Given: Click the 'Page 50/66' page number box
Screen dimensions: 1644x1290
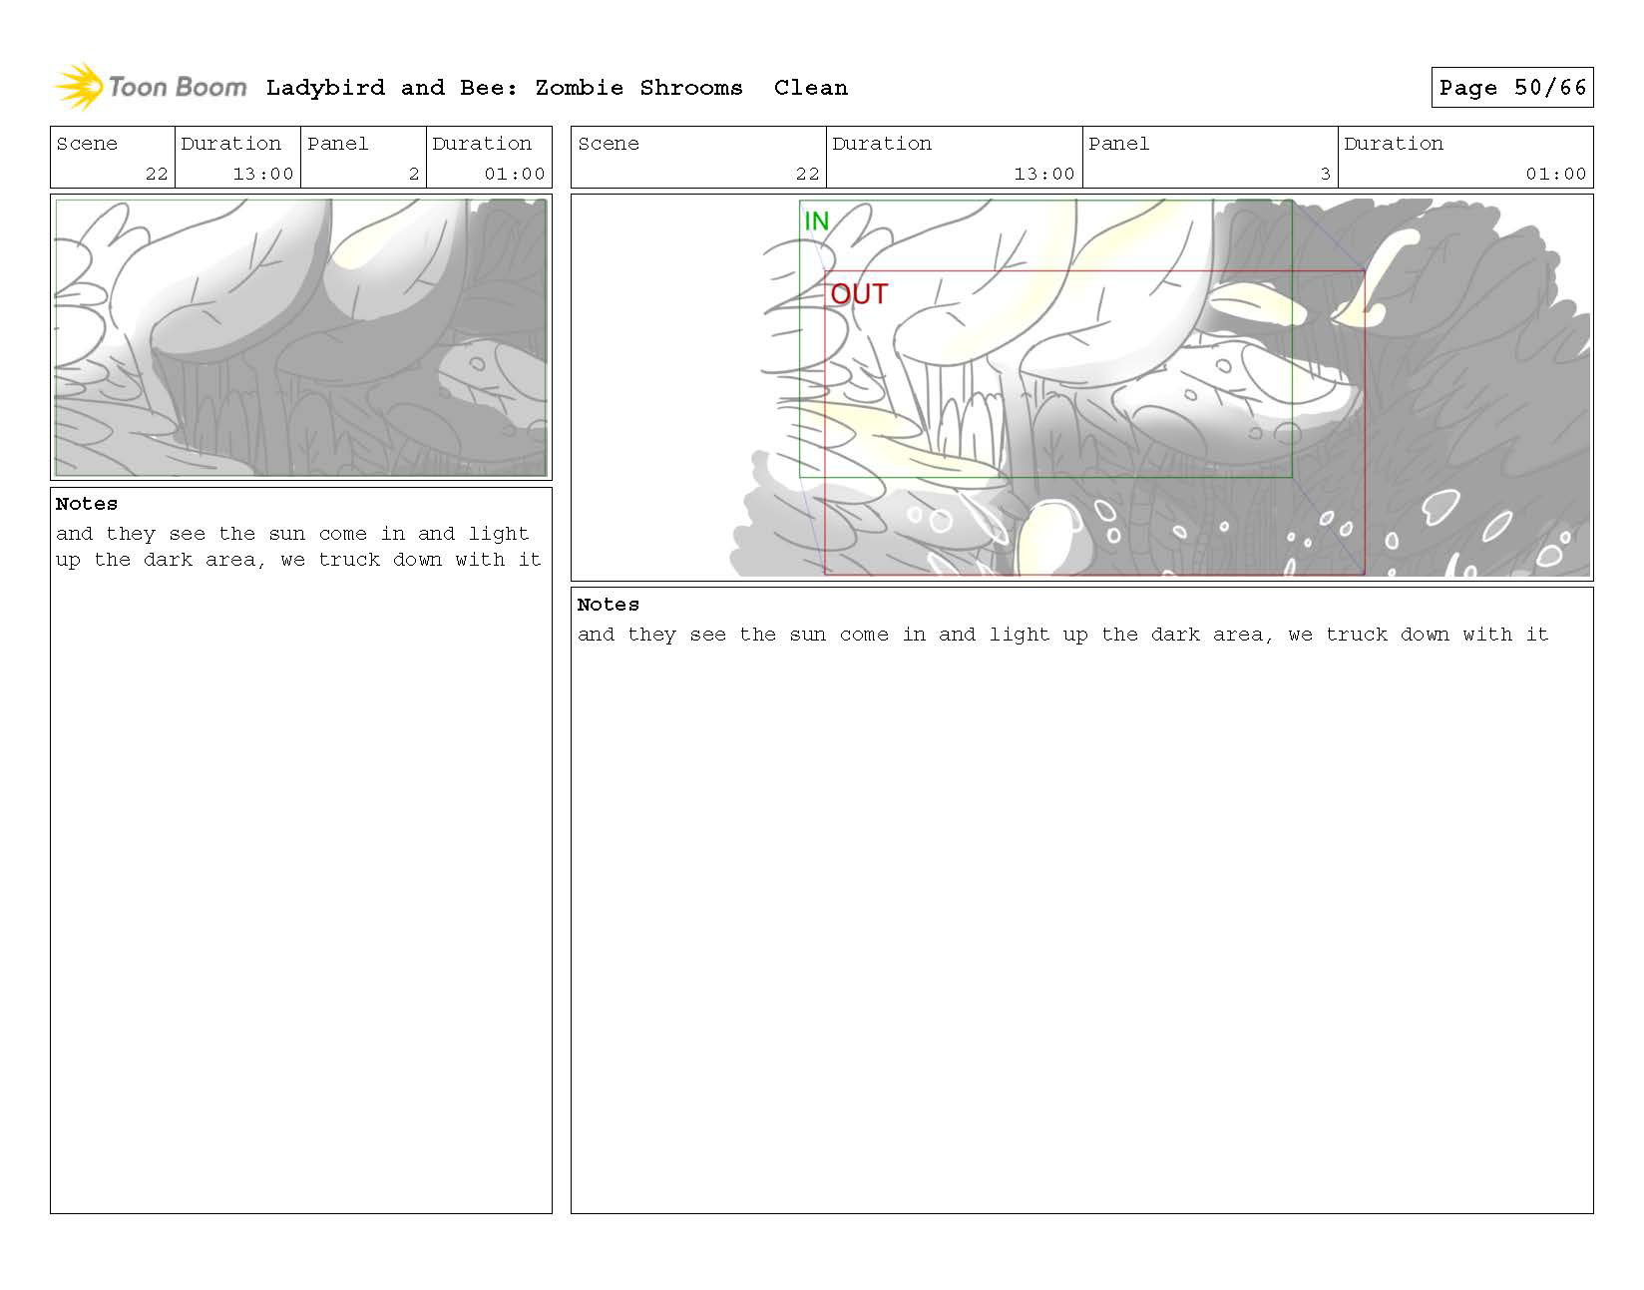Looking at the screenshot, I should (1511, 88).
